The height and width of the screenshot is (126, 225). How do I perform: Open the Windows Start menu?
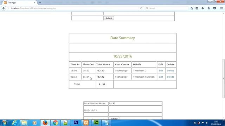[4, 123]
